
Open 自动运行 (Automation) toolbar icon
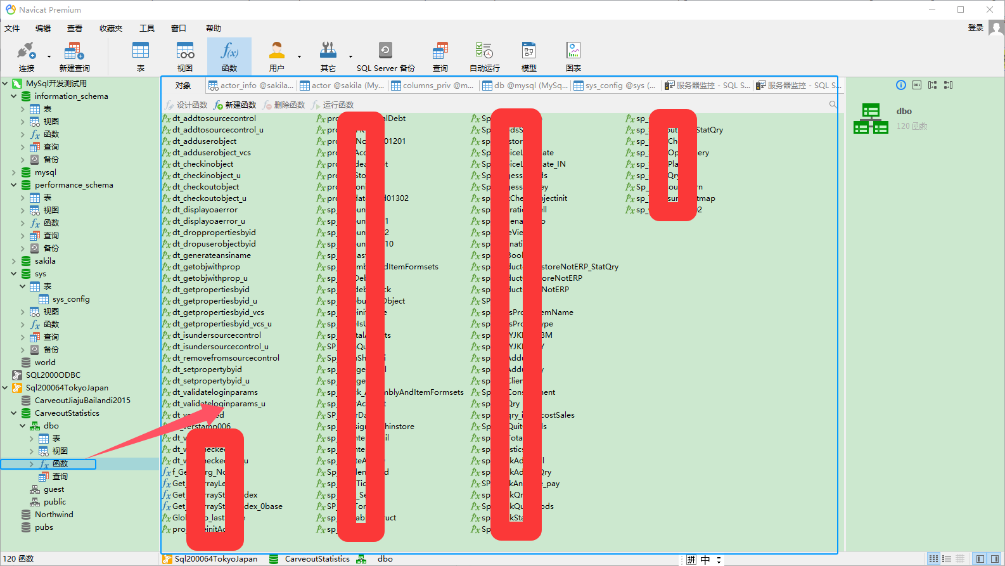(485, 56)
